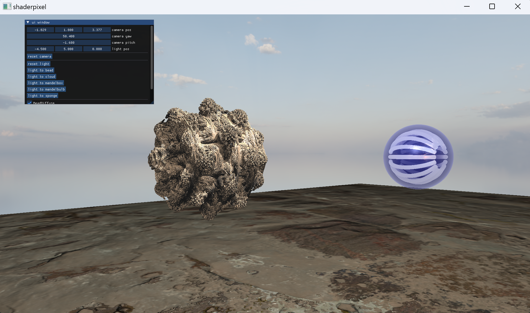Maximize the shaderpixel window
The height and width of the screenshot is (313, 530).
pyautogui.click(x=492, y=7)
